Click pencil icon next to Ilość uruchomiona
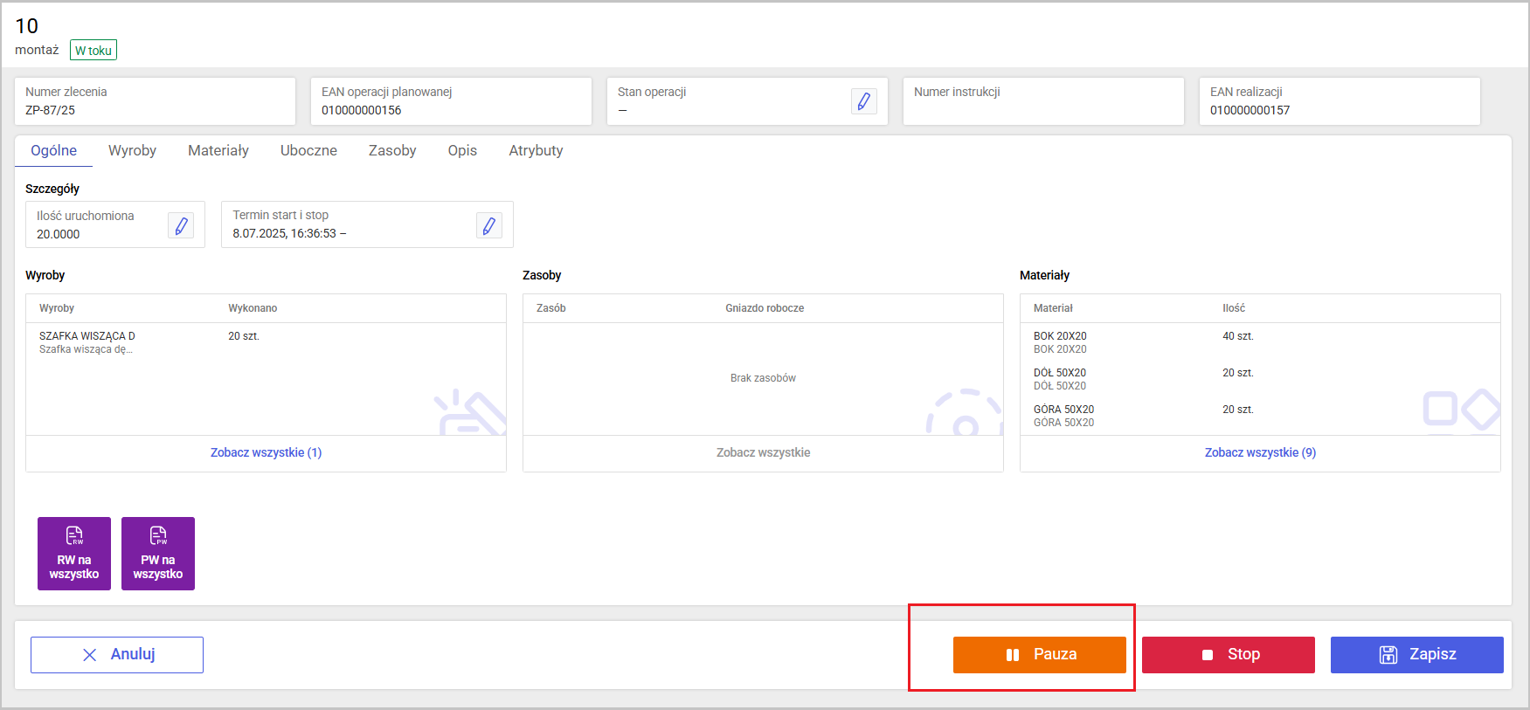 [181, 225]
